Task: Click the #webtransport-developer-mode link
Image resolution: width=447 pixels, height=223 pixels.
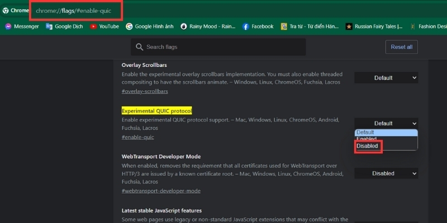Action: (161, 191)
